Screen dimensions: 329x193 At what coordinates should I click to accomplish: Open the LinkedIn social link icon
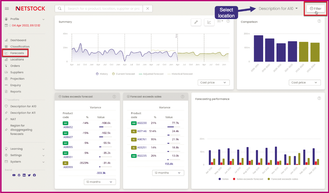coord(24,175)
